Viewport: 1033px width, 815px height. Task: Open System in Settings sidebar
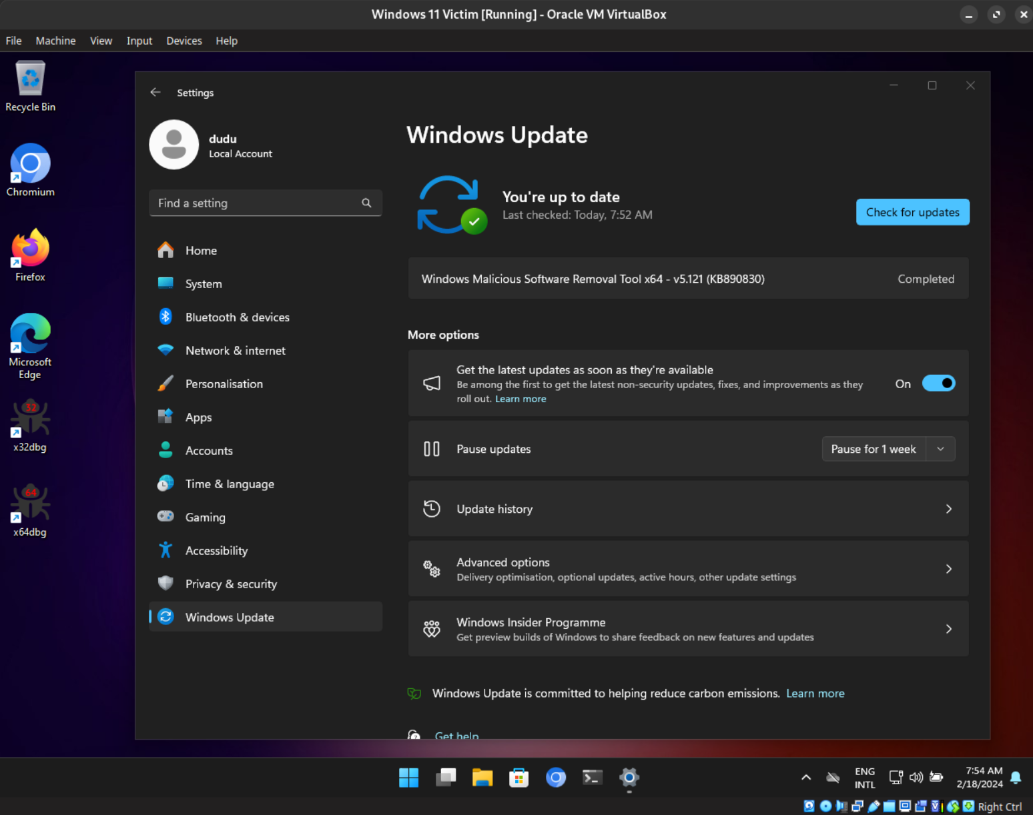266,283
